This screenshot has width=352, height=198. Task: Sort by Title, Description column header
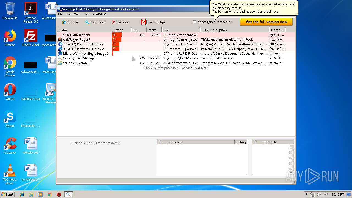pyautogui.click(x=235, y=30)
